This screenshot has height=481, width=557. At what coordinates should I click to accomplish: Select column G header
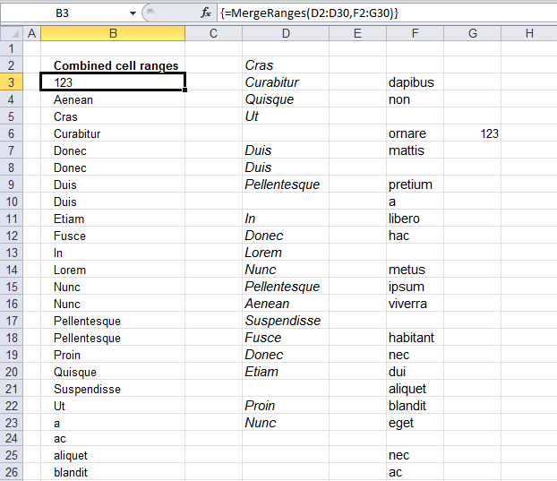(x=473, y=33)
